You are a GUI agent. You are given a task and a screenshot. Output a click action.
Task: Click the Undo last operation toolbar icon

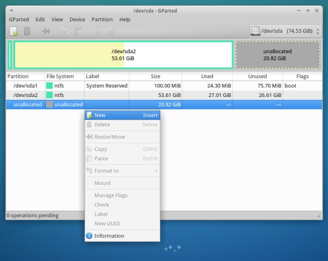click(x=97, y=31)
